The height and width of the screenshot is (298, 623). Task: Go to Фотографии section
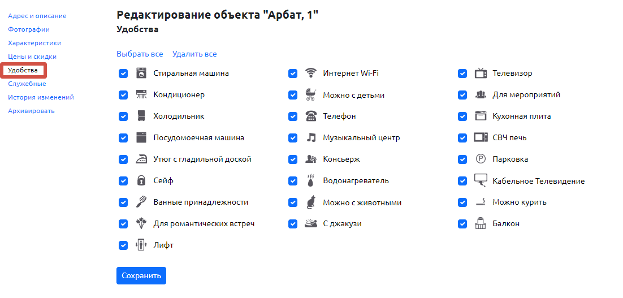29,29
